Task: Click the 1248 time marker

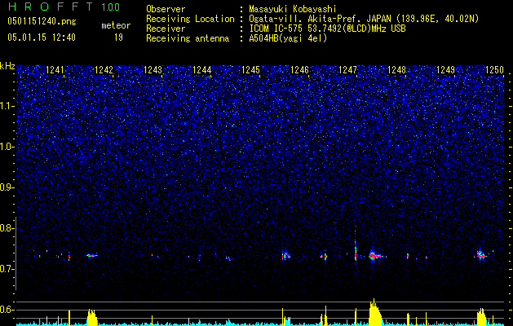Action: [x=396, y=69]
